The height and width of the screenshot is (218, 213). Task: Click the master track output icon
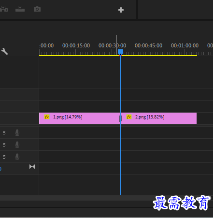tap(32, 167)
